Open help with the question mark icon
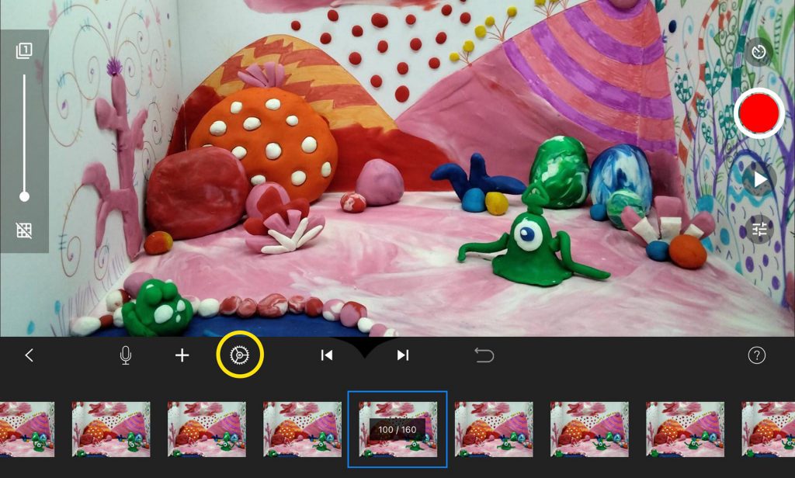The height and width of the screenshot is (478, 795). (756, 355)
